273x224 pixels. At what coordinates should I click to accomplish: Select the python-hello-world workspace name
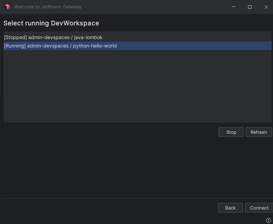coord(95,46)
